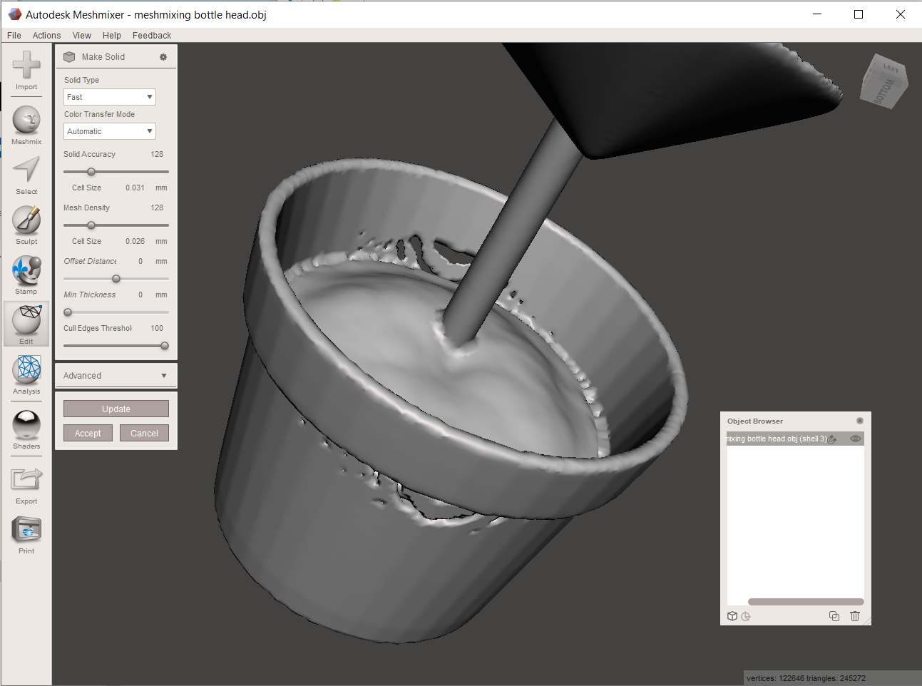Toggle the pin on shell 3

831,439
